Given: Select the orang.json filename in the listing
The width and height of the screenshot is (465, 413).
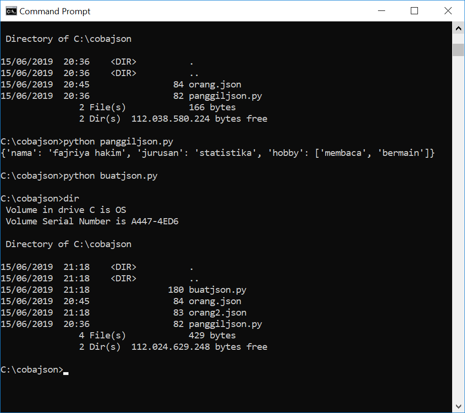Looking at the screenshot, I should pos(215,84).
